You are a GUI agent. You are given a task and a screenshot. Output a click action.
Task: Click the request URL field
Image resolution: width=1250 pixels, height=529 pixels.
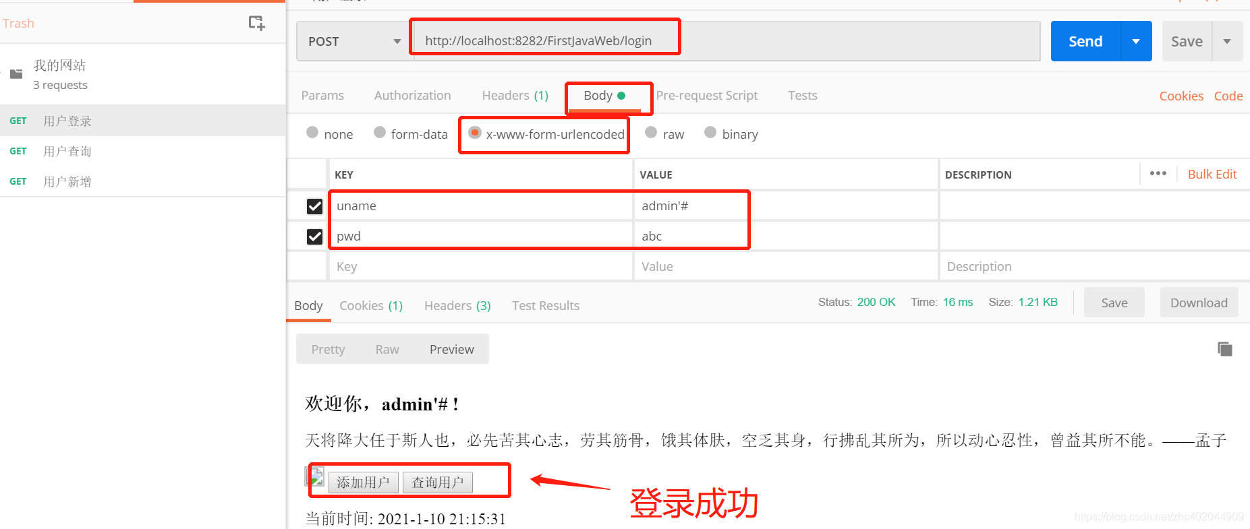727,41
